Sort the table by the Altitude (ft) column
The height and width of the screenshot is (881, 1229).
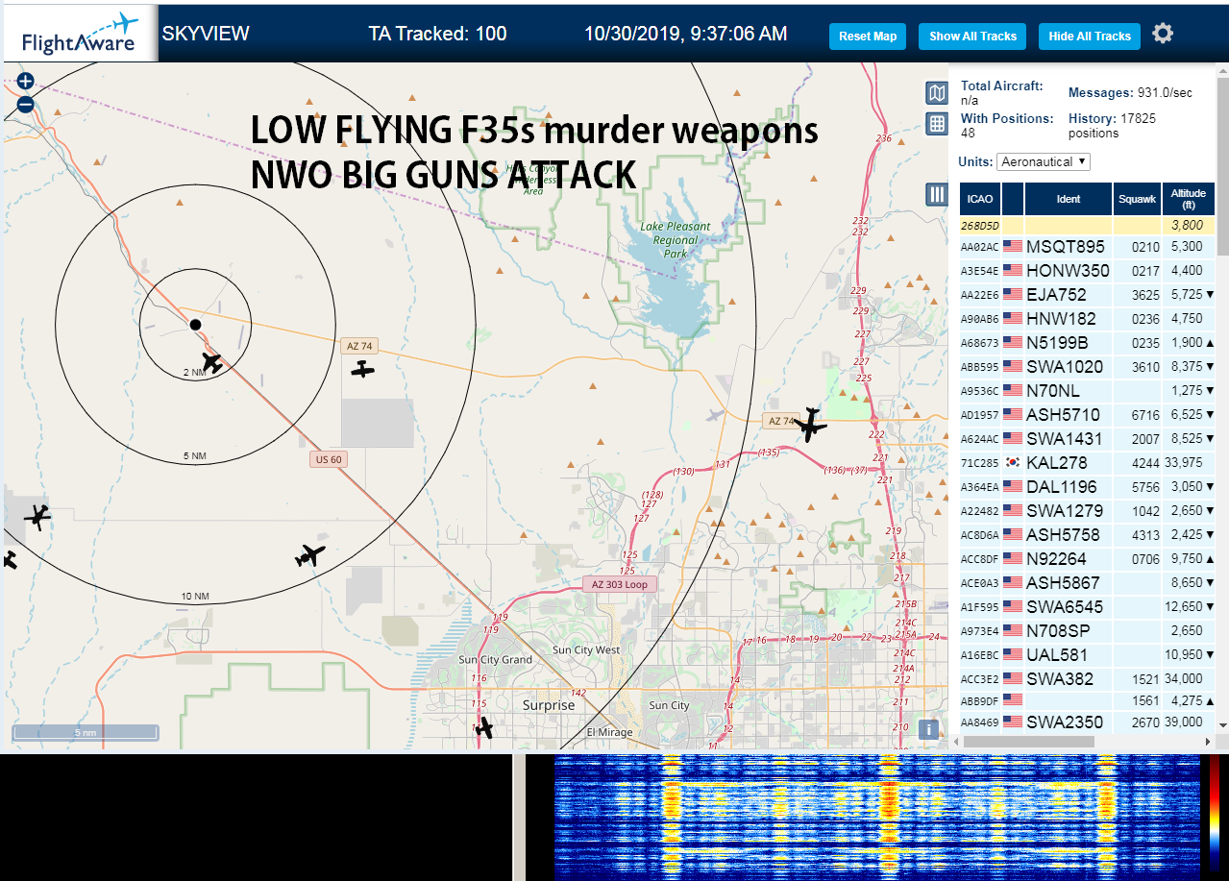tap(1189, 199)
